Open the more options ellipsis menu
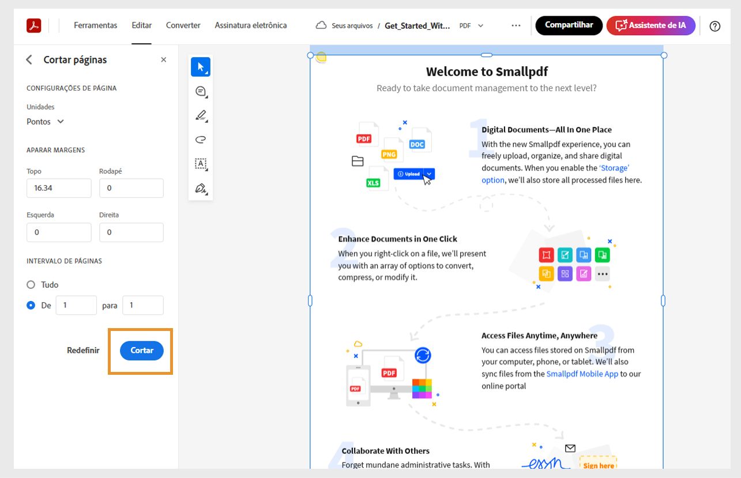Image resolution: width=741 pixels, height=478 pixels. click(516, 25)
